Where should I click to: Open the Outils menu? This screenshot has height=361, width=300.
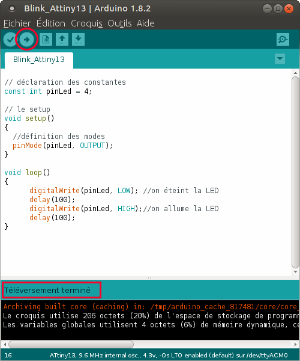point(119,23)
